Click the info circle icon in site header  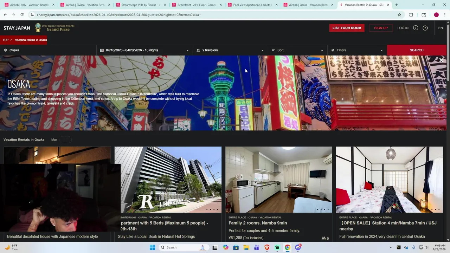coord(416,28)
